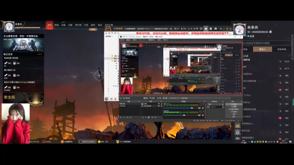Click the person icon in YY toolbar

point(106,33)
